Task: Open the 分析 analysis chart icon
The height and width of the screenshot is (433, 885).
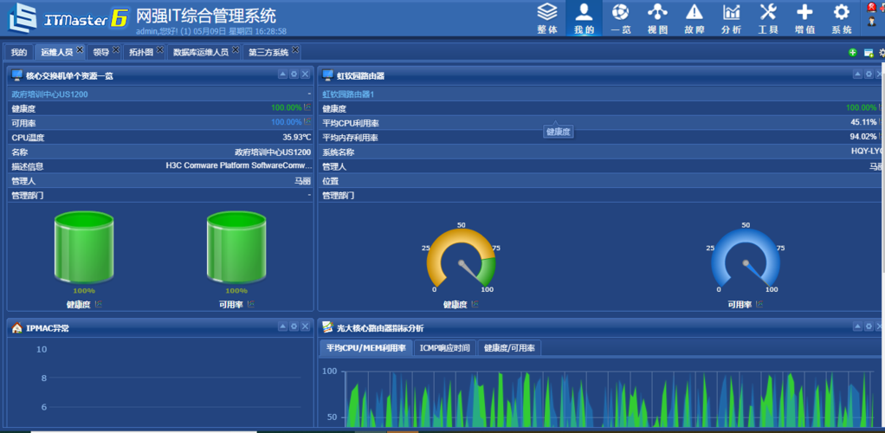Action: (731, 17)
